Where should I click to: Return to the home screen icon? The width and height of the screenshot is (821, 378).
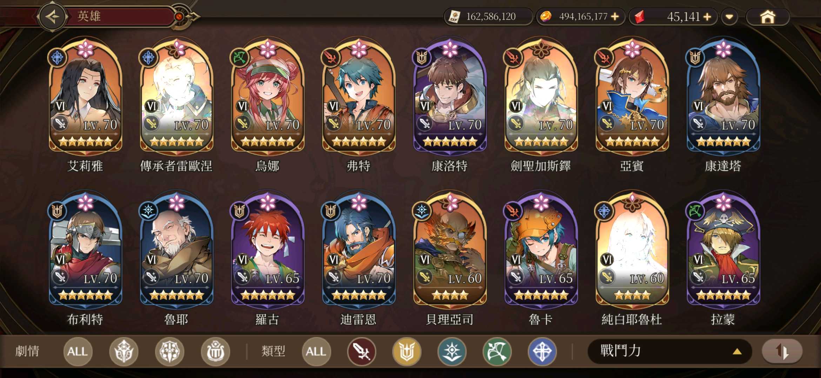point(768,17)
